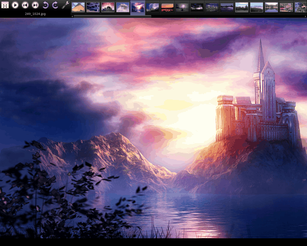Pick the highlighted castle thumbnail
Viewport: 307px width, 246px height.
[x=138, y=7]
